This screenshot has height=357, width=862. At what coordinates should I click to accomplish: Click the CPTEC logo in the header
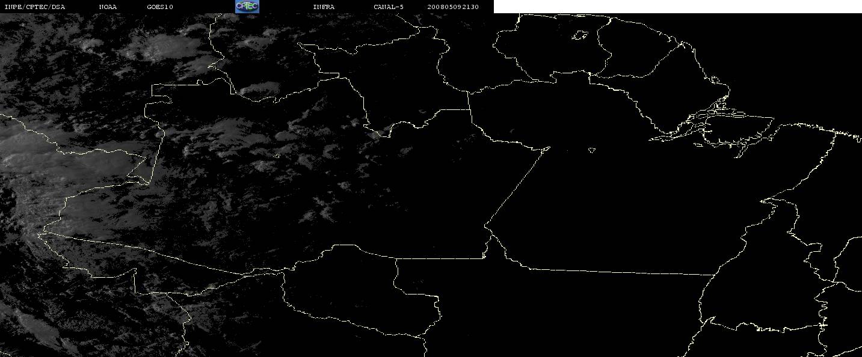247,6
